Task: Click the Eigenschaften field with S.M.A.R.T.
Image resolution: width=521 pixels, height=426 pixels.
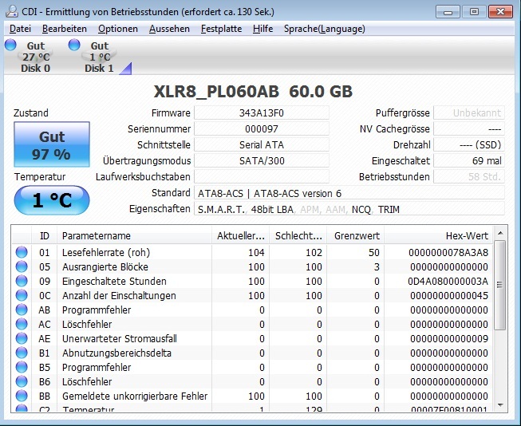Action: 349,209
